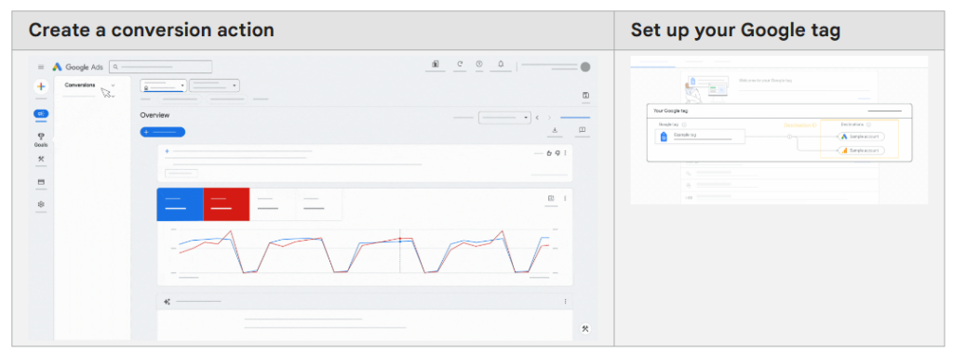953x353 pixels.
Task: Click the open book icon beside download
Action: [x=582, y=130]
